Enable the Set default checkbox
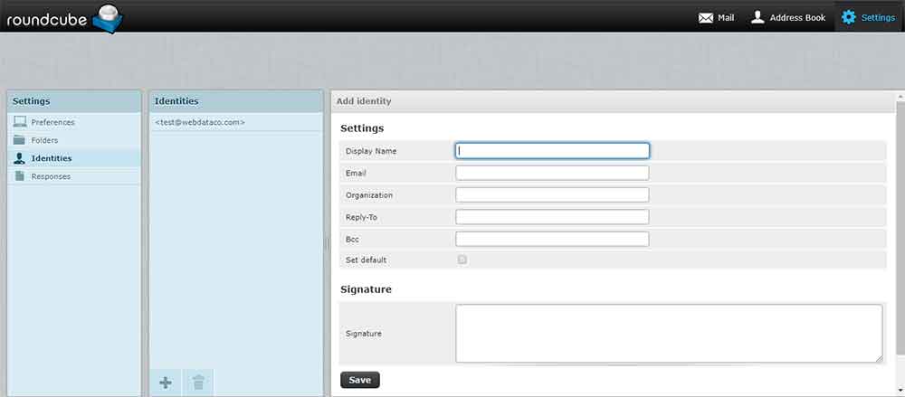The height and width of the screenshot is (397, 905). tap(462, 260)
